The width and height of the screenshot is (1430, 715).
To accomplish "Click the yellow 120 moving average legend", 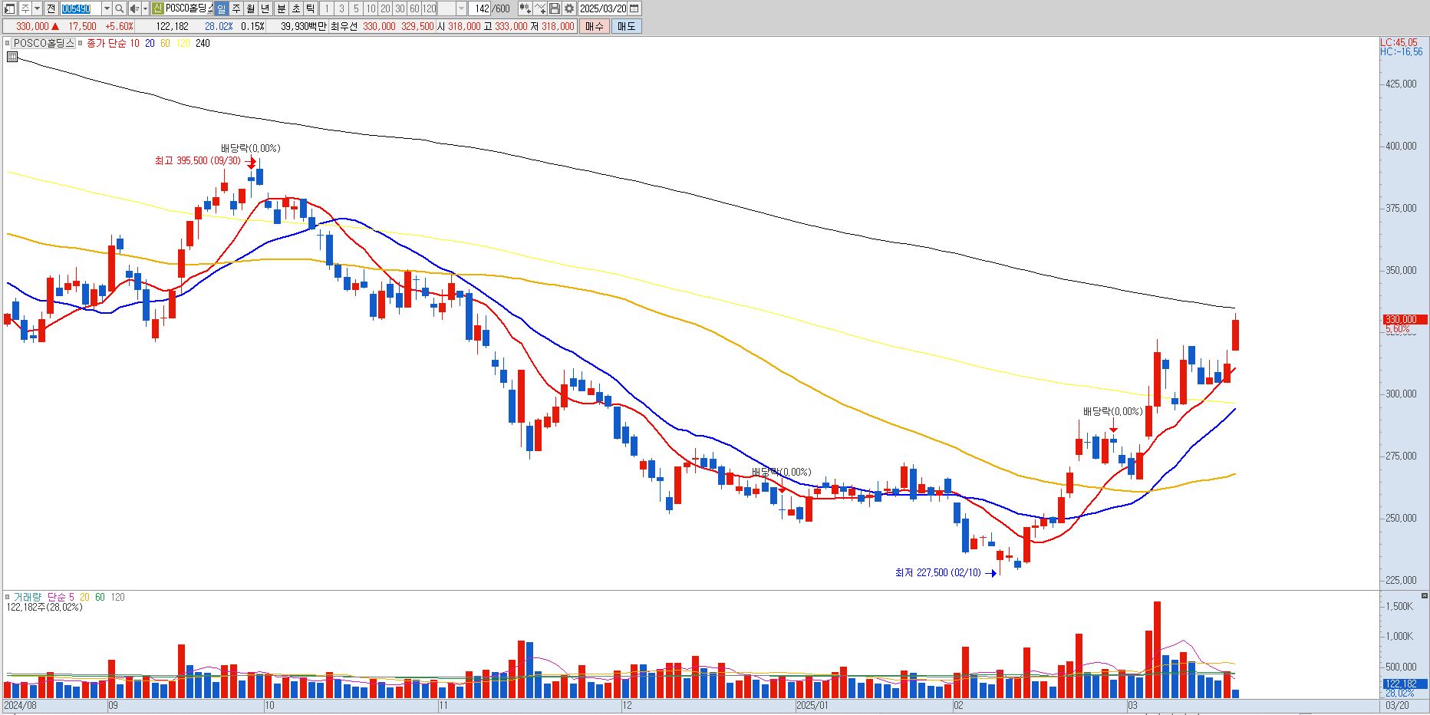I will [x=183, y=44].
